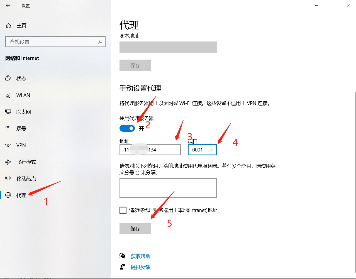
Task: Clear the port field with X
Action: (211, 150)
